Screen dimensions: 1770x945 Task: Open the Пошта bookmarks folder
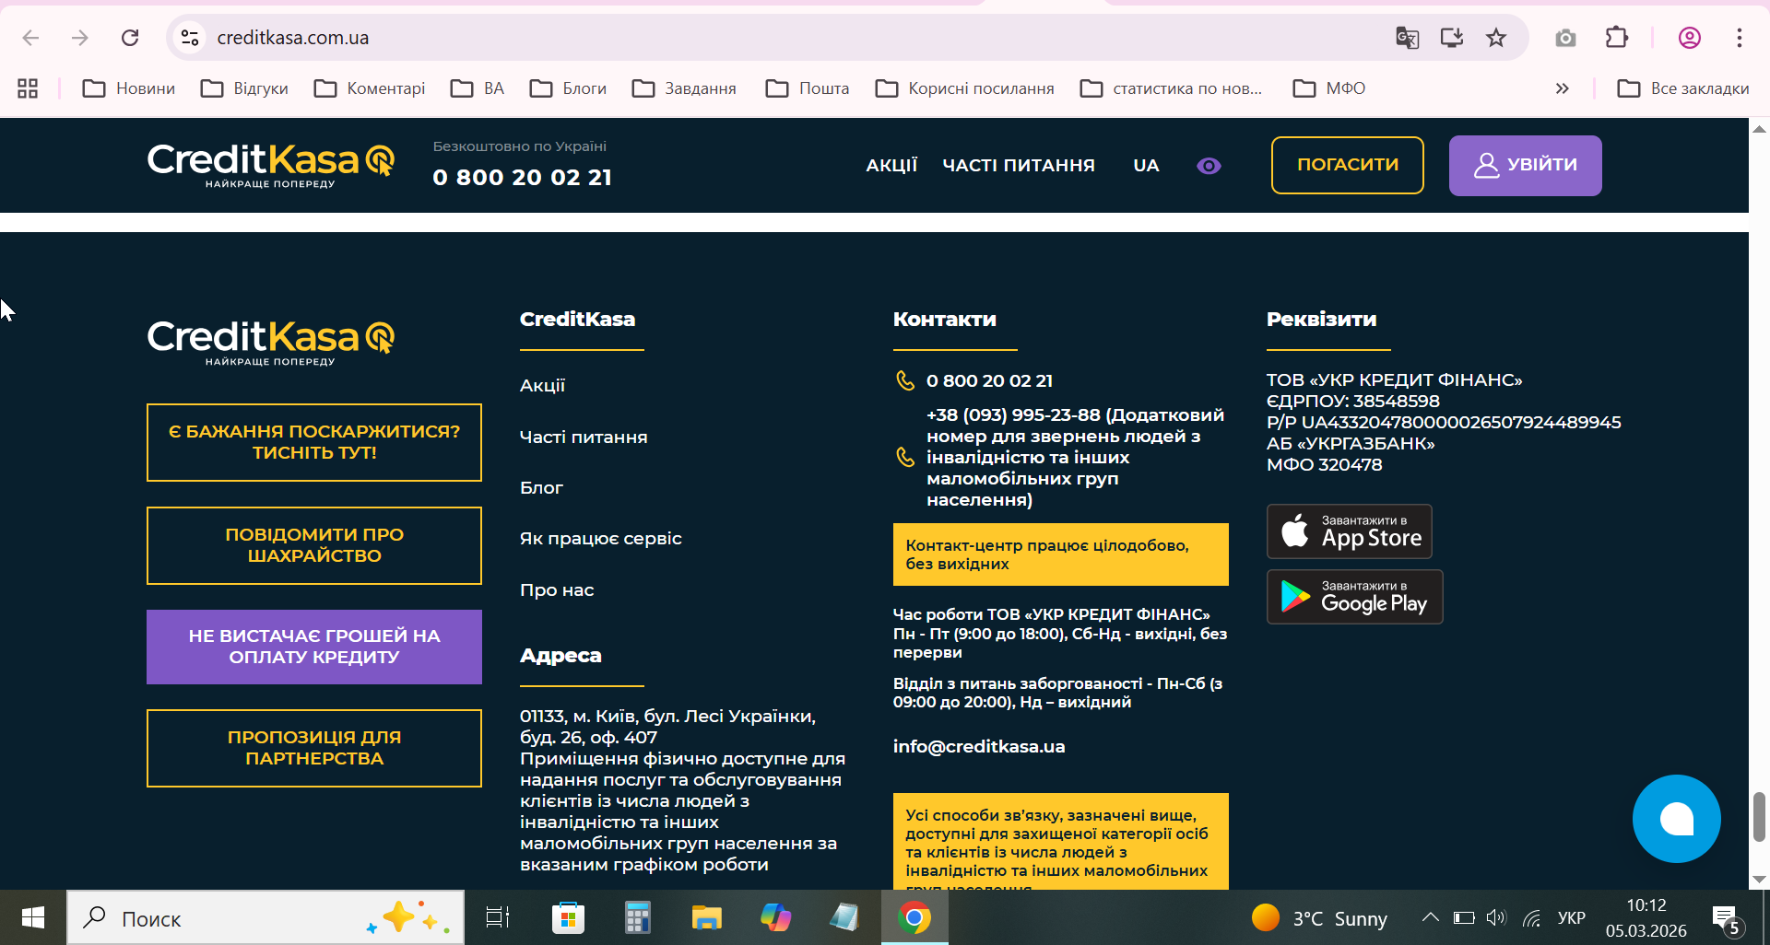(808, 88)
